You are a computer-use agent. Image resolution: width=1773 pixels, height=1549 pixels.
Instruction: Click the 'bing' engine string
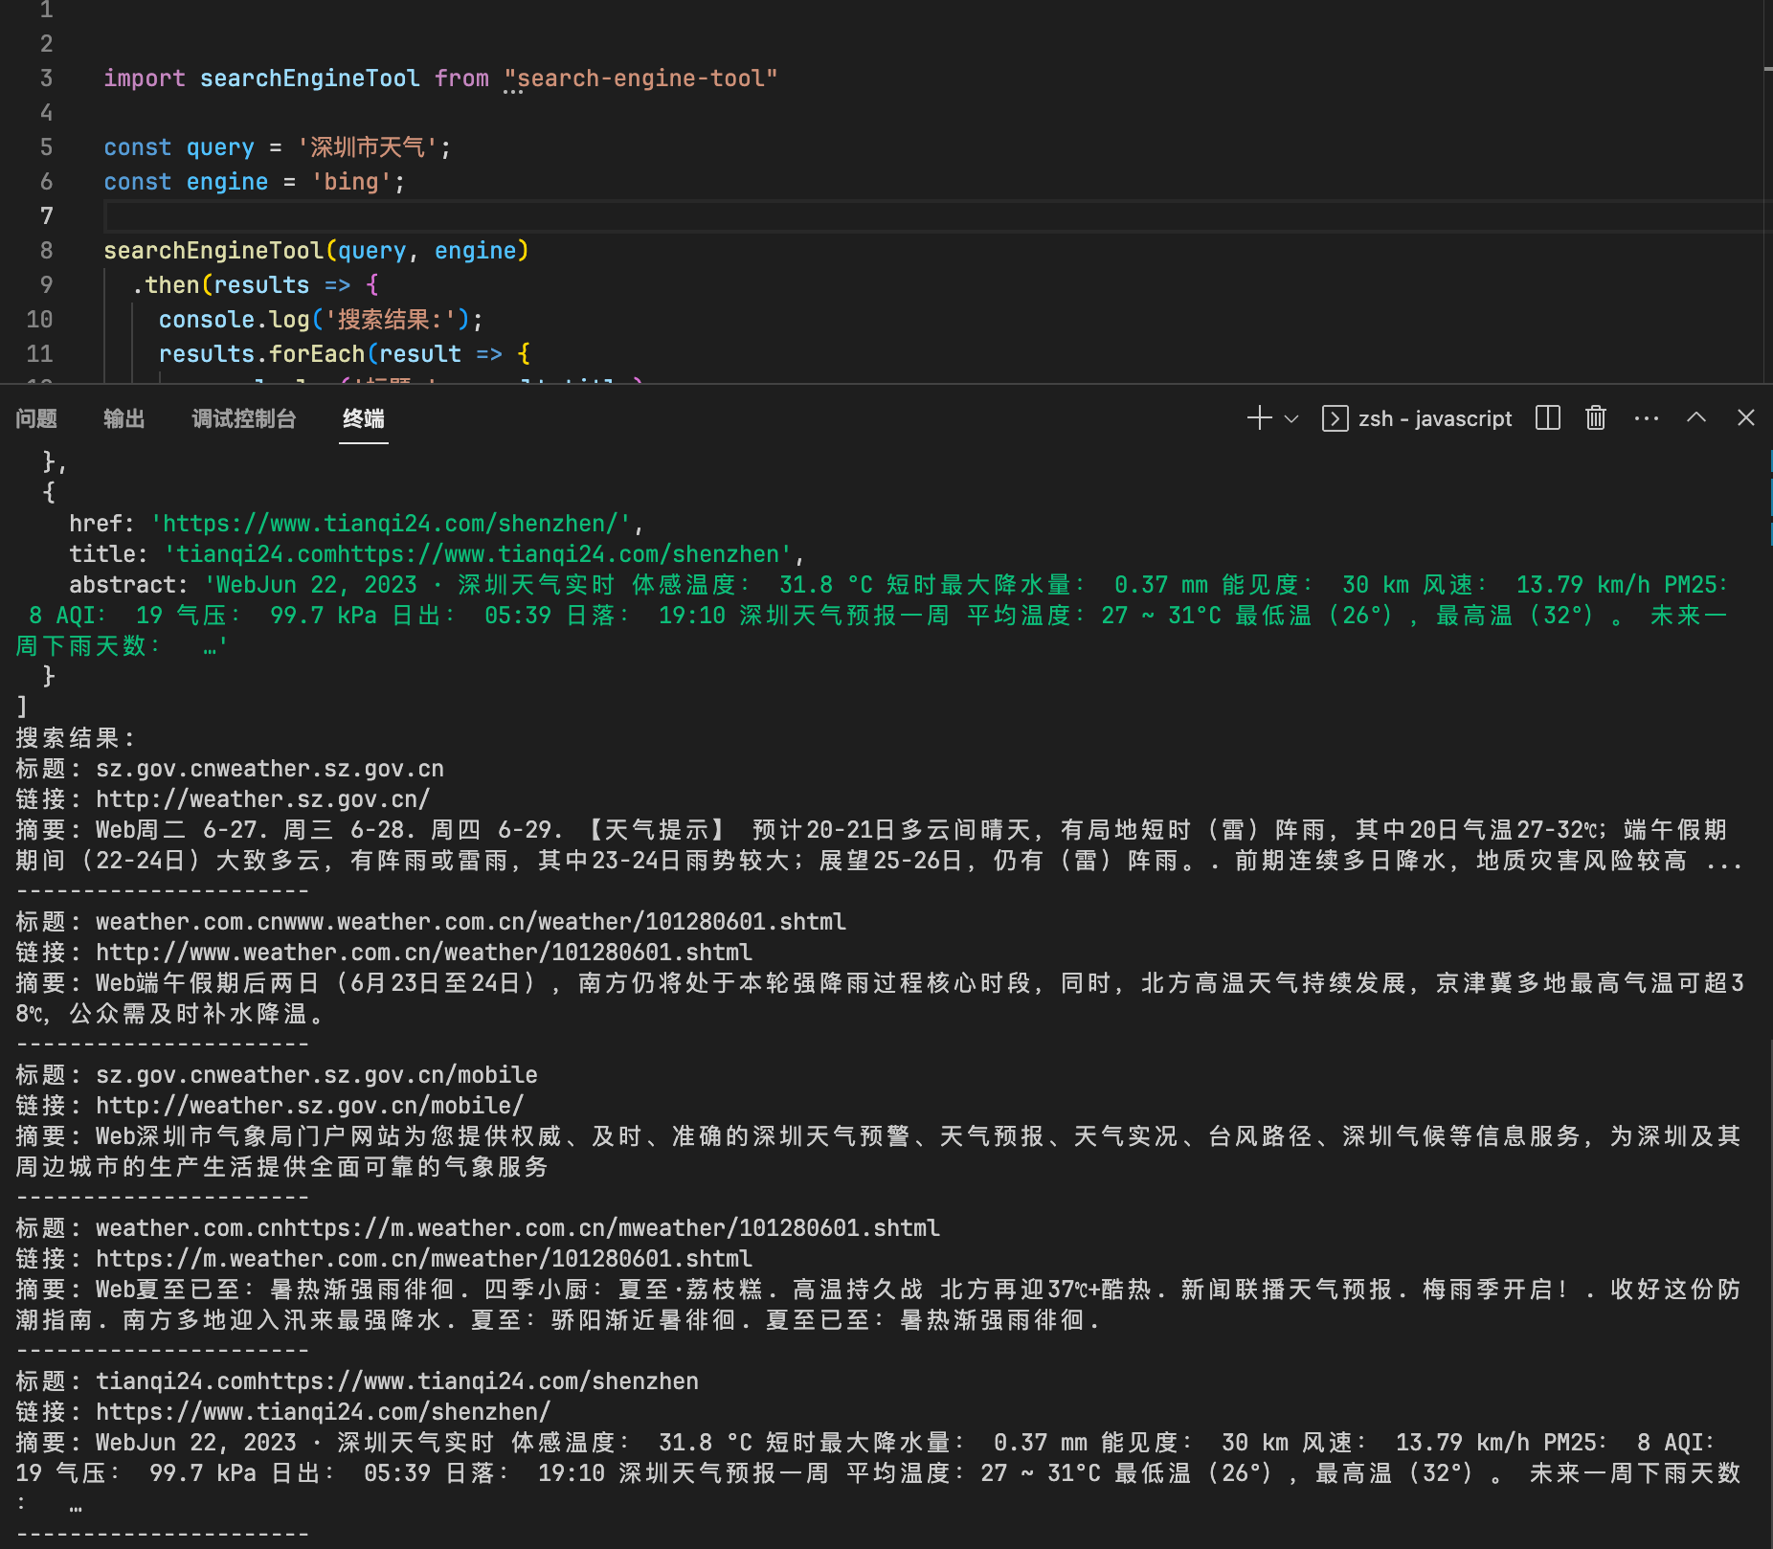tap(351, 182)
